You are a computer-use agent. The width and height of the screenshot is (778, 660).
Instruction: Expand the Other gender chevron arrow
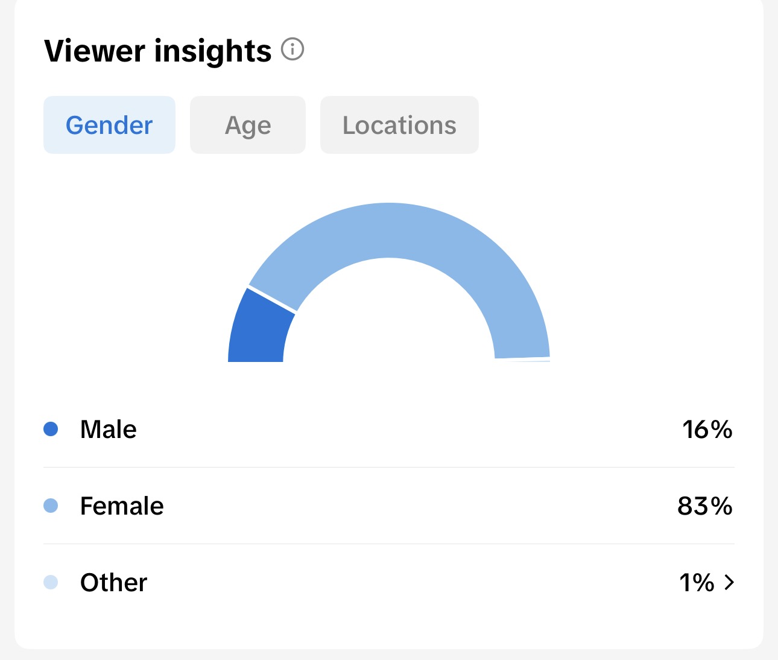pos(729,582)
